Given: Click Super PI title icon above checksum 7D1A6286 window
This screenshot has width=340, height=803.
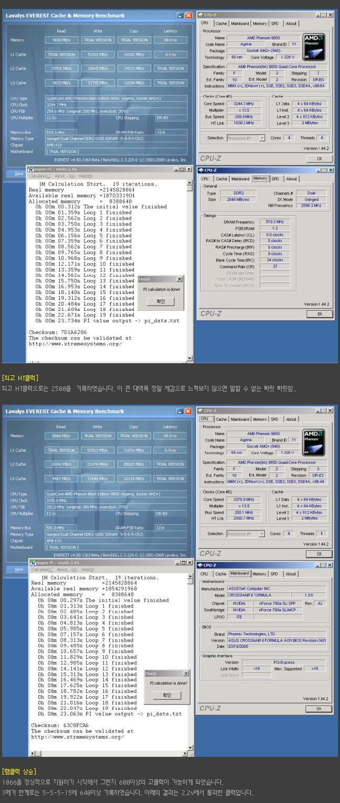Looking at the screenshot, I should tap(30, 169).
